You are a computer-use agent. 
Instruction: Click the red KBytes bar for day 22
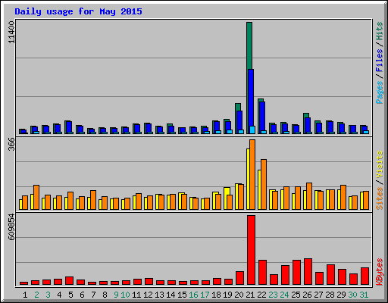pyautogui.click(x=262, y=273)
